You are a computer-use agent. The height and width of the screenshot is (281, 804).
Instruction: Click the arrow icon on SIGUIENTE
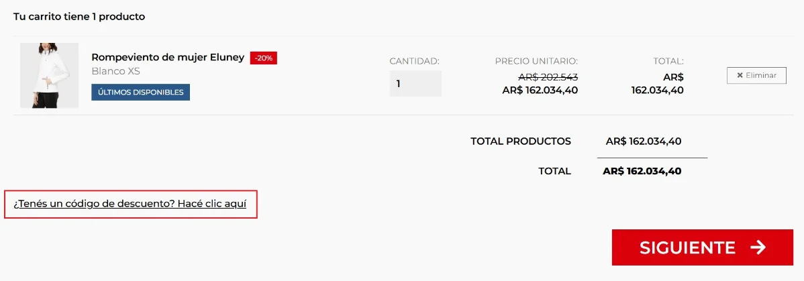click(x=758, y=247)
